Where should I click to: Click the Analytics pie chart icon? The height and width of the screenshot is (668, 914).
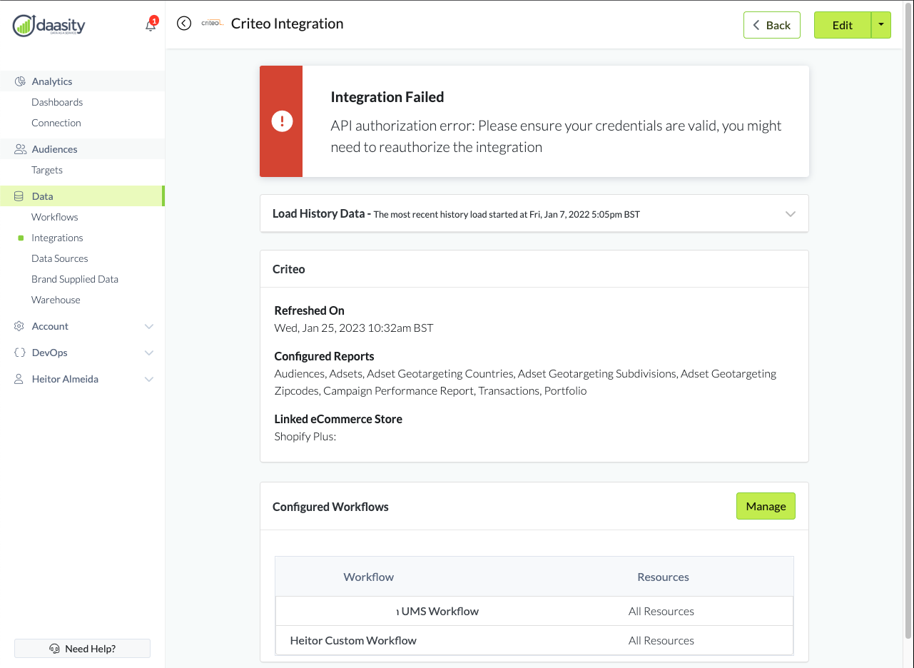20,81
